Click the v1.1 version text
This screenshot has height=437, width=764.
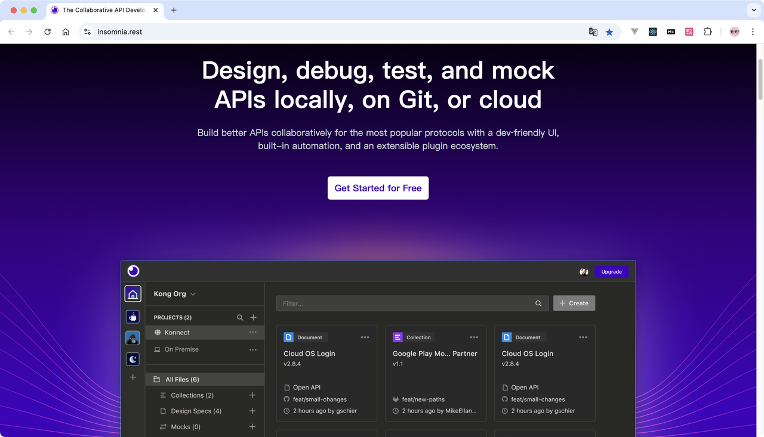click(398, 364)
